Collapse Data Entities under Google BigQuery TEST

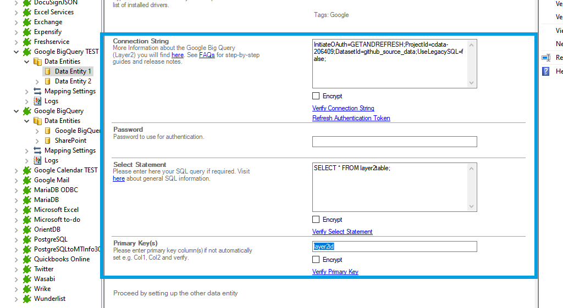26,61
